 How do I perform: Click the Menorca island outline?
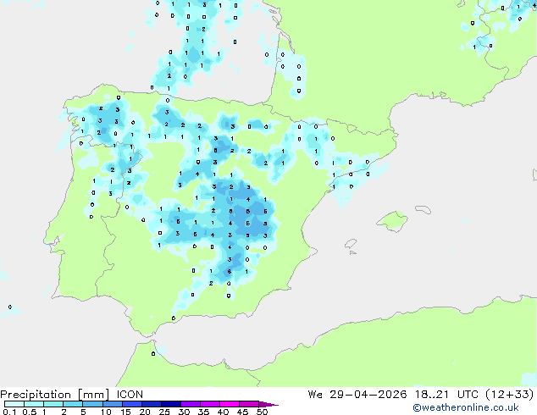click(423, 209)
